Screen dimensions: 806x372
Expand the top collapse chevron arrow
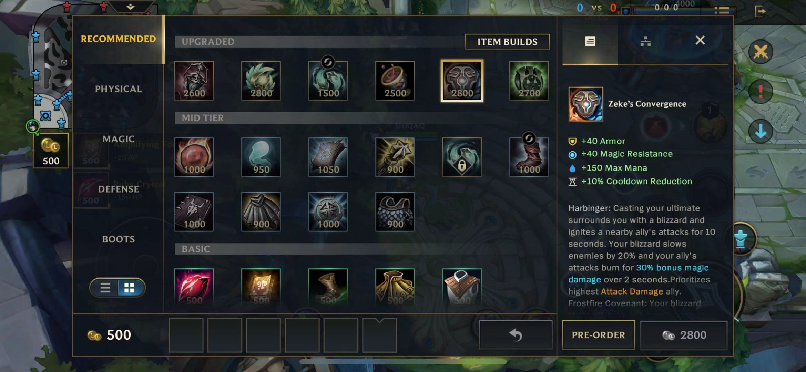[x=131, y=7]
